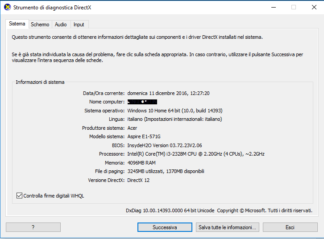Close the DirectX diagnostic window

point(314,7)
